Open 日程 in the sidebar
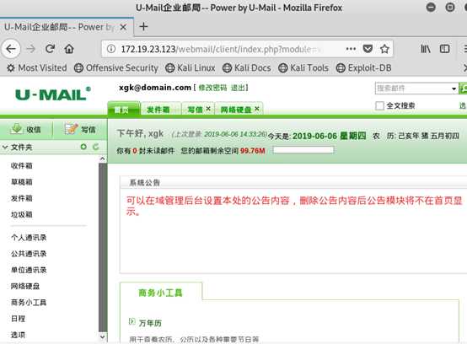Image resolution: width=467 pixels, height=344 pixels. [18, 319]
